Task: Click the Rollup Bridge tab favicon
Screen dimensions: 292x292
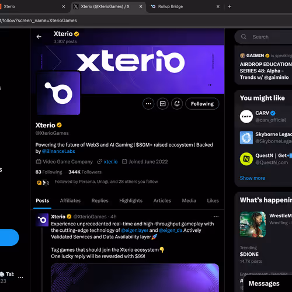Action: pyautogui.click(x=153, y=6)
